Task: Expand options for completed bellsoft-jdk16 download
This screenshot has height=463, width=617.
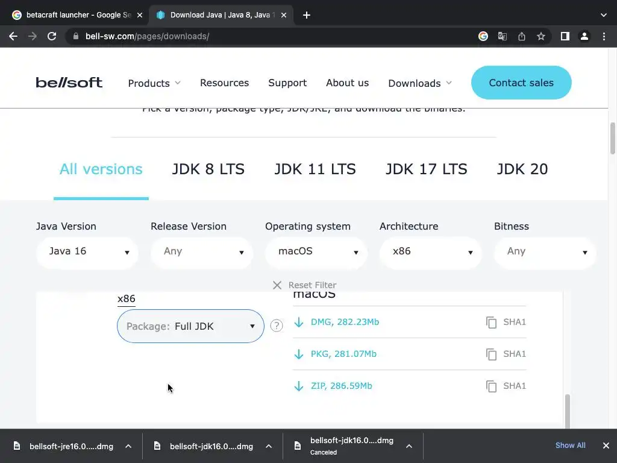Action: [x=269, y=446]
